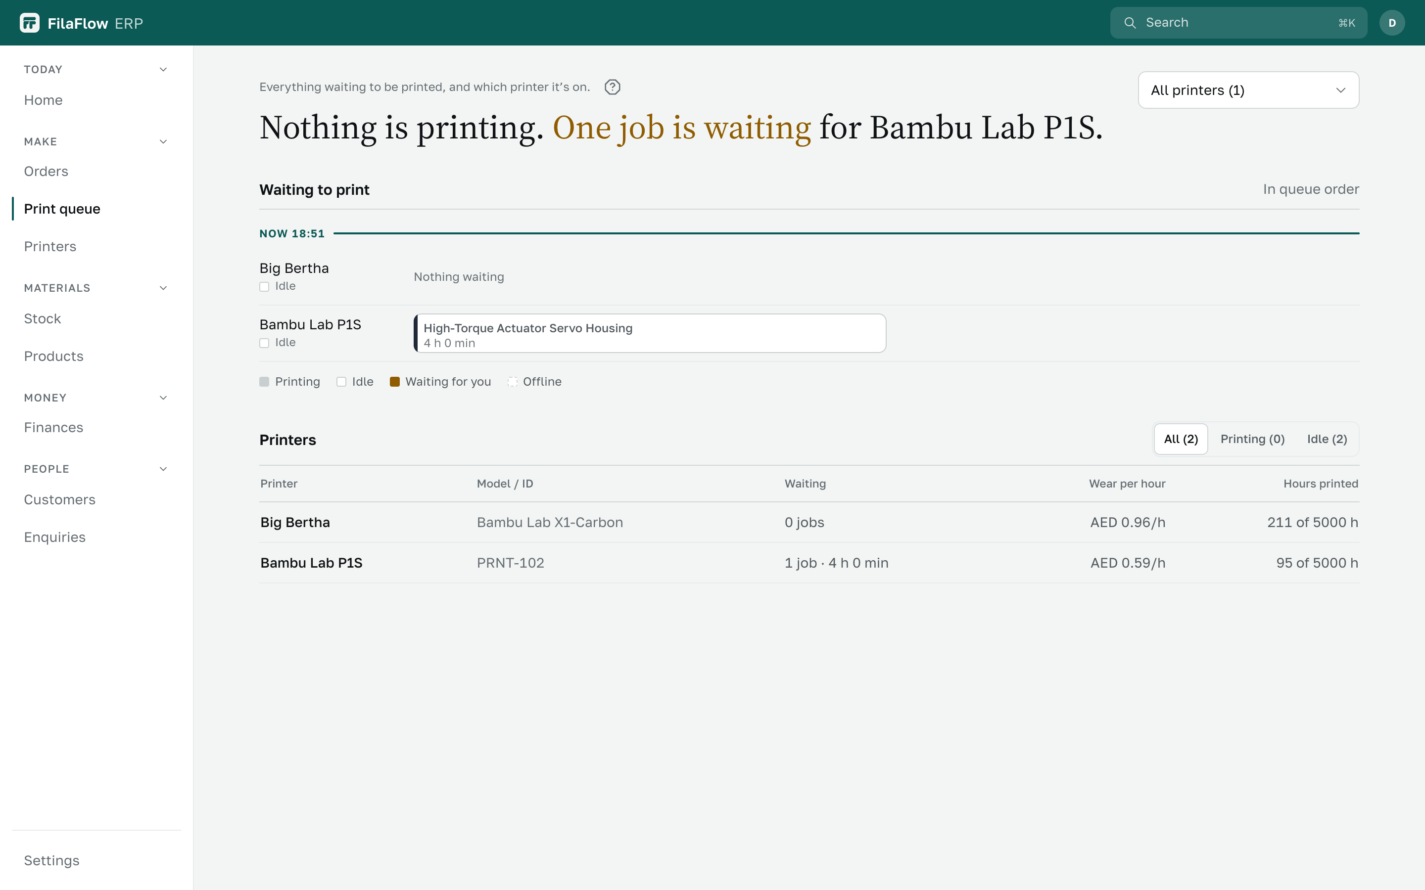Image resolution: width=1425 pixels, height=890 pixels.
Task: Click PRNT-102 model ID cell
Action: (511, 563)
